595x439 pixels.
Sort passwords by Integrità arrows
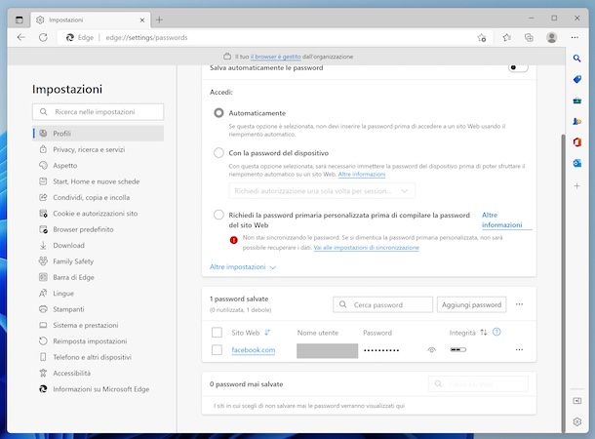(x=484, y=333)
